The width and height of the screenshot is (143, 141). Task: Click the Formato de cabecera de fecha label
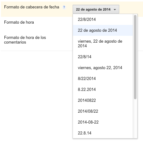(31, 7)
